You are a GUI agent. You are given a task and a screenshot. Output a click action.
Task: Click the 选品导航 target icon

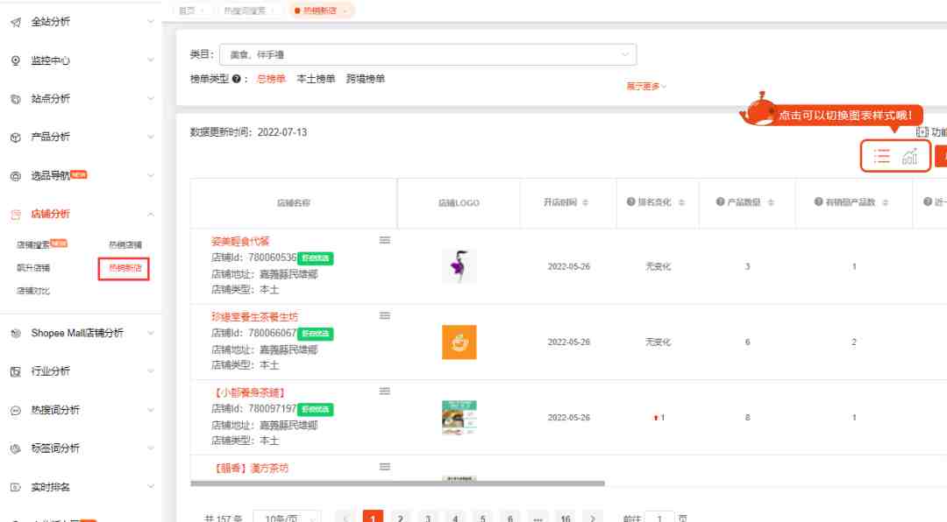coord(16,176)
